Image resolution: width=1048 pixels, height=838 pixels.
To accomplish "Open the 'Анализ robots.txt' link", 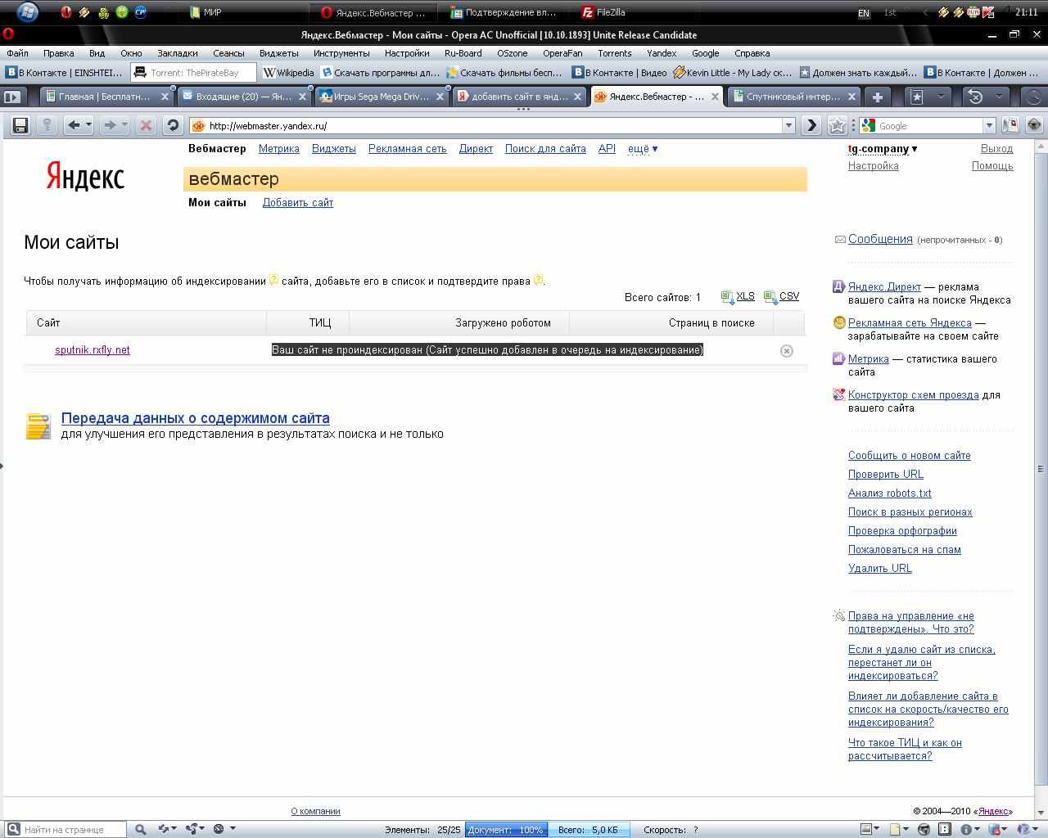I will tap(890, 493).
